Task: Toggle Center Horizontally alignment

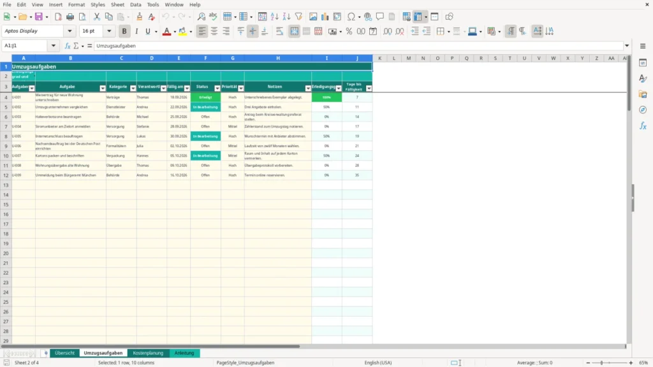Action: (214, 31)
